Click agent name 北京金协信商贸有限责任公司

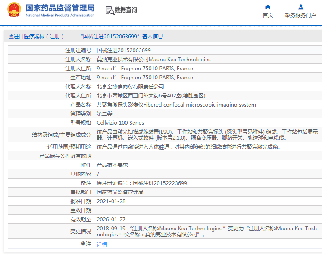coord(131,87)
